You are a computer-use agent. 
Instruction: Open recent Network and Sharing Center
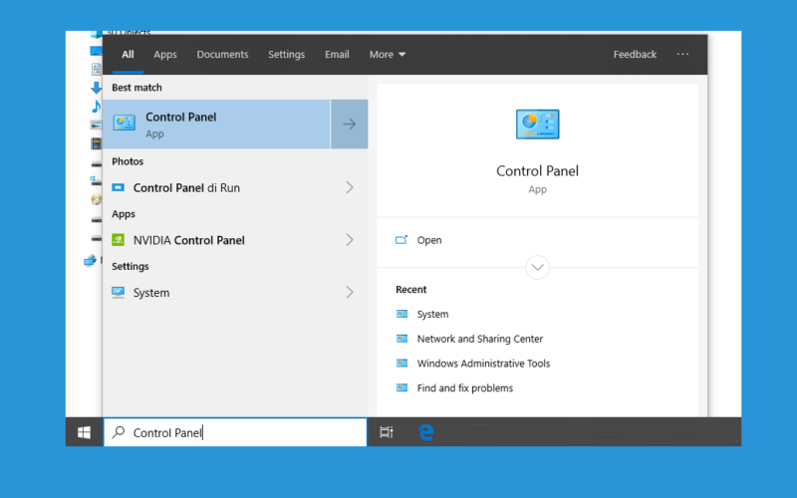click(480, 339)
